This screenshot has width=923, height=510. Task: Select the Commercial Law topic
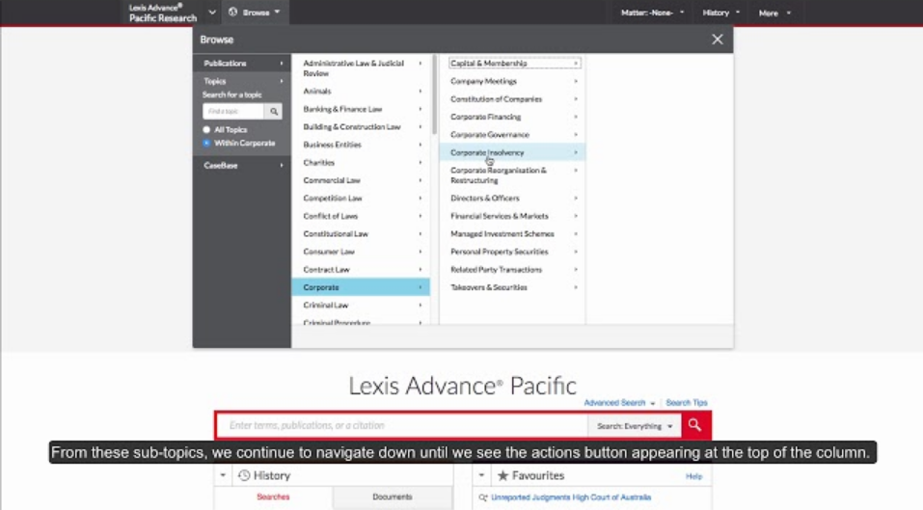[x=361, y=180]
